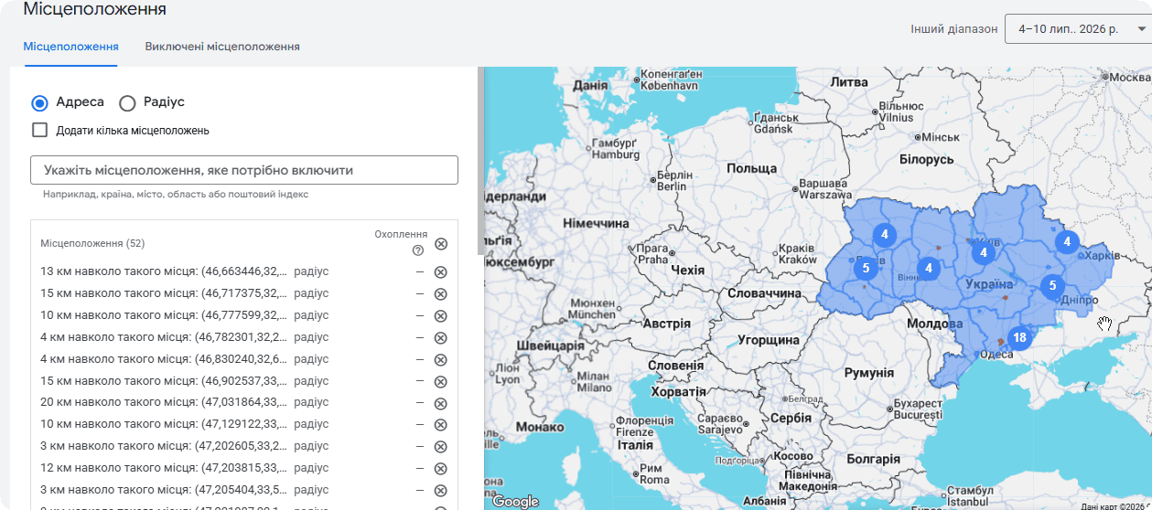Click the panel's vertical scrollbar thumb
Viewport: 1152px width, 510px height.
[481, 161]
